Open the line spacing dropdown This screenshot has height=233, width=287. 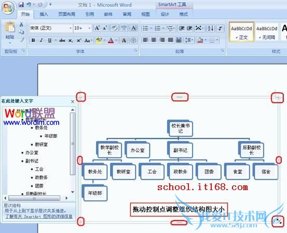[x=189, y=40]
